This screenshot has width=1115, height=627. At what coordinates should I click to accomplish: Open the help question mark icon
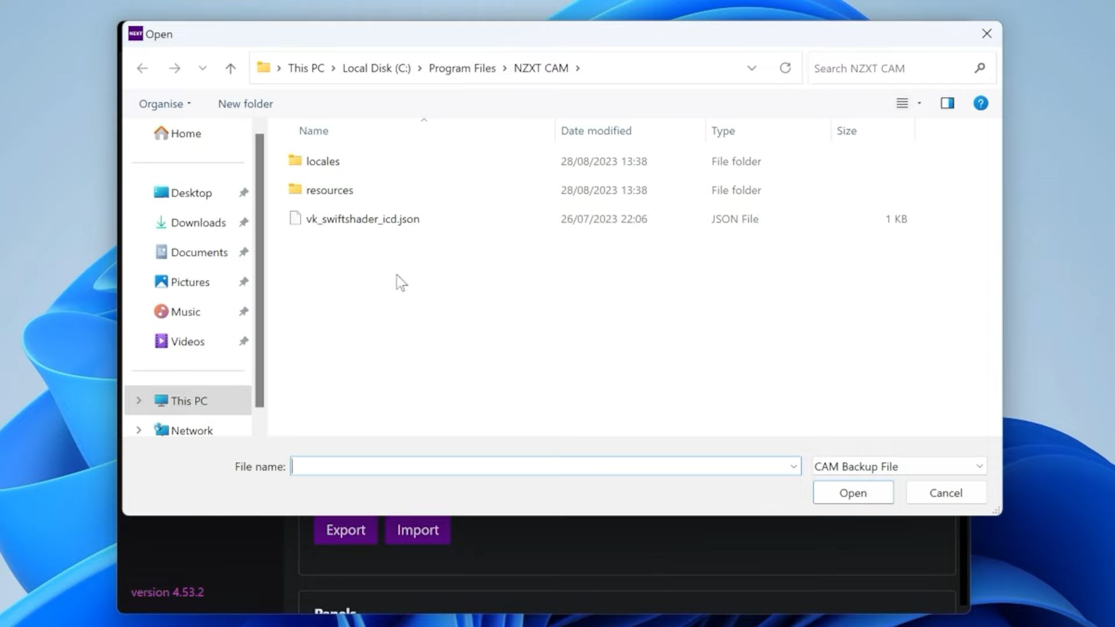tap(981, 103)
